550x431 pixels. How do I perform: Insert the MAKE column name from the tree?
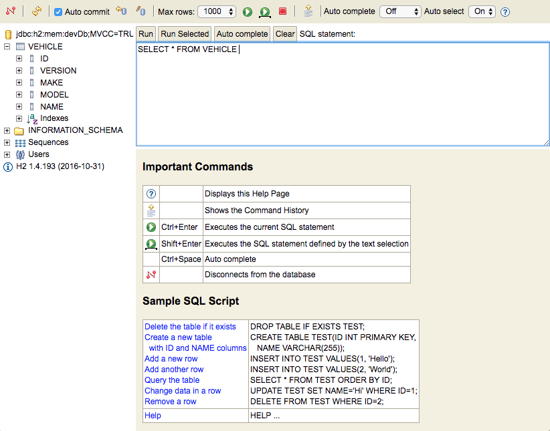pos(52,83)
